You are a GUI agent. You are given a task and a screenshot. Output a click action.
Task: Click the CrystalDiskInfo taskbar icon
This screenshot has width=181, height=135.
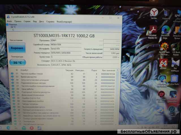click(39, 128)
